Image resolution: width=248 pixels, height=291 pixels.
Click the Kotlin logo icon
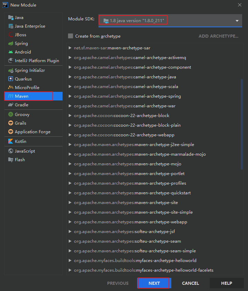click(11, 142)
